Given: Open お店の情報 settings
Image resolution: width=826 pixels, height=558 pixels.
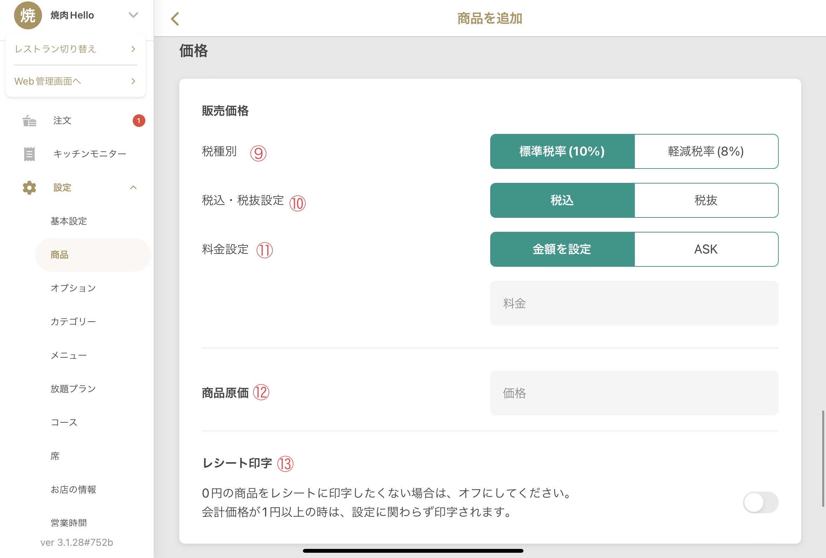Looking at the screenshot, I should pos(73,489).
